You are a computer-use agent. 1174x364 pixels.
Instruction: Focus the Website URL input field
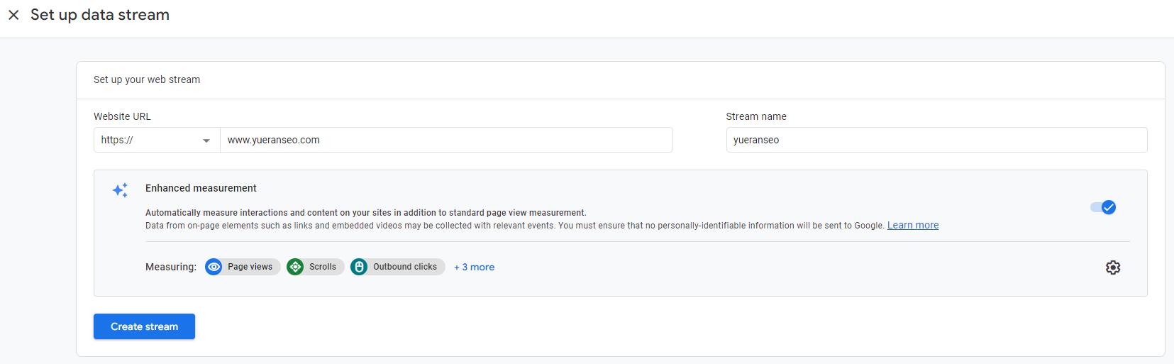tap(446, 140)
